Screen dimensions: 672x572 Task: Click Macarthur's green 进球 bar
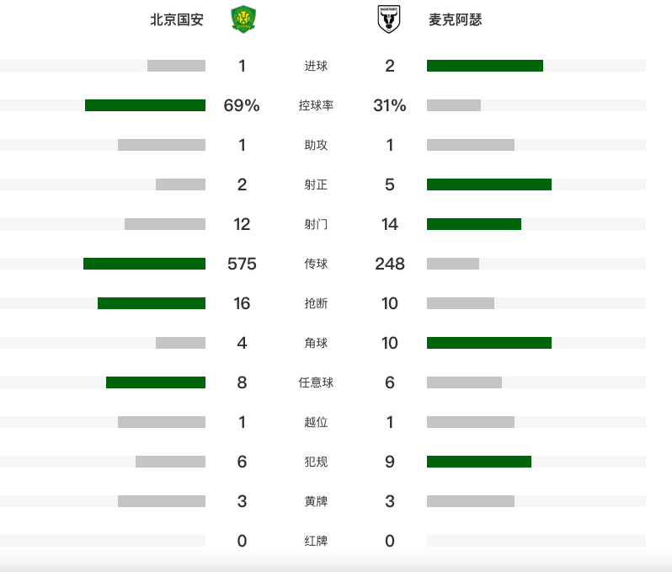pyautogui.click(x=484, y=66)
